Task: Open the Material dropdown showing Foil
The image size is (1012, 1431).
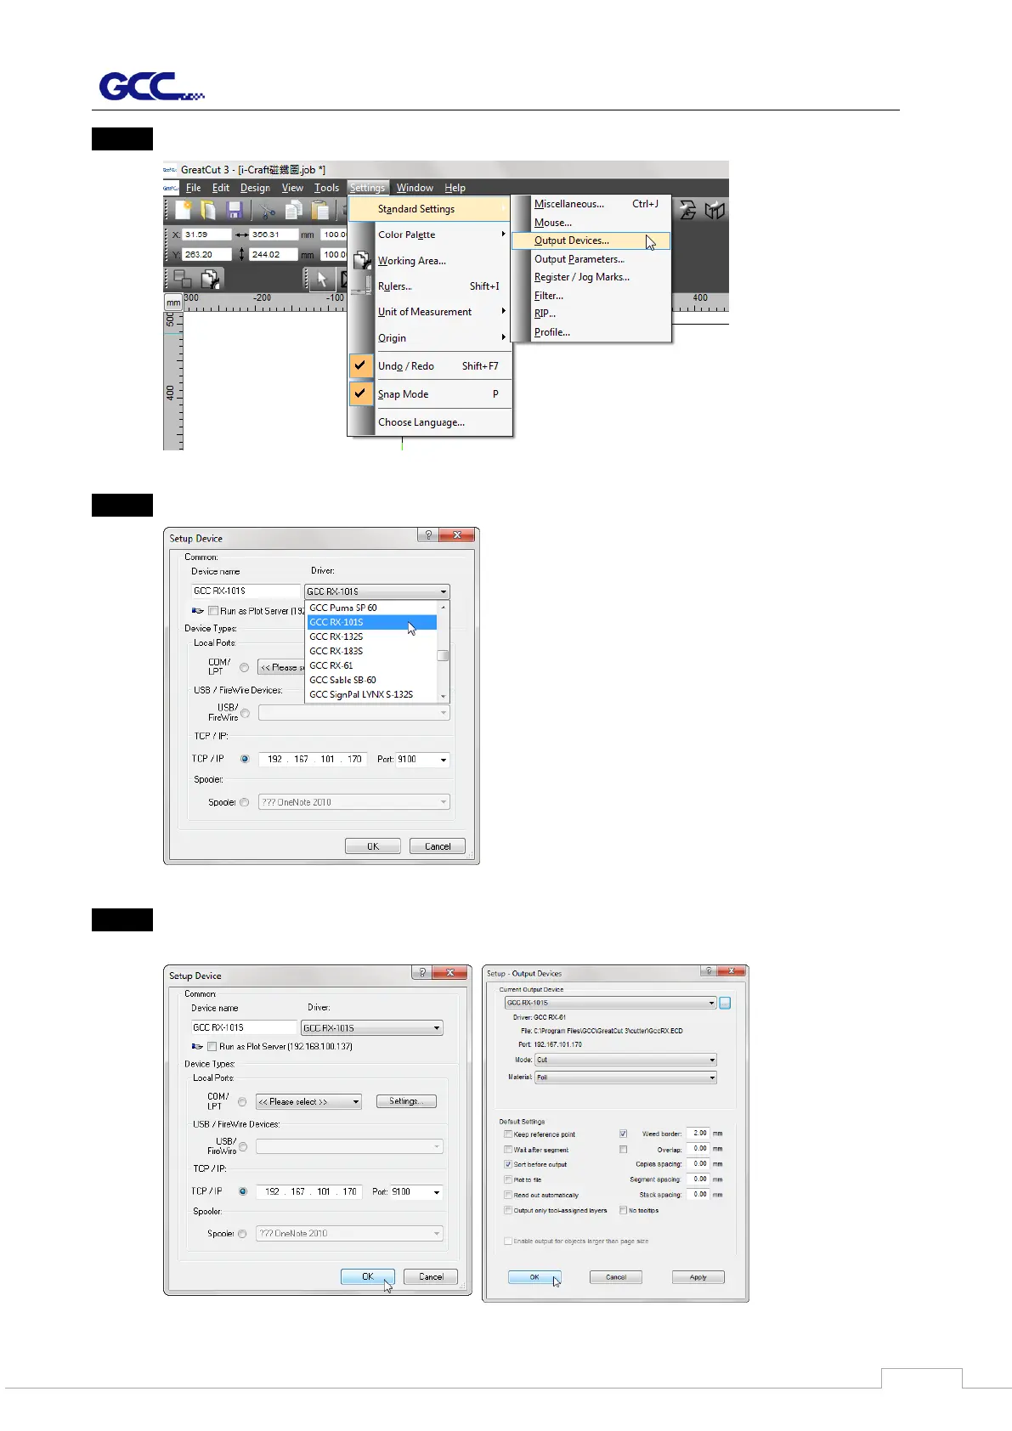Action: click(625, 1077)
